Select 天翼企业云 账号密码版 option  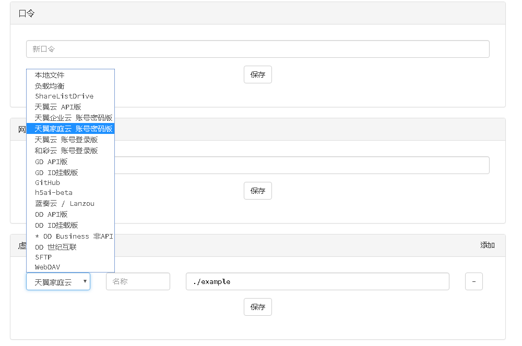70,118
